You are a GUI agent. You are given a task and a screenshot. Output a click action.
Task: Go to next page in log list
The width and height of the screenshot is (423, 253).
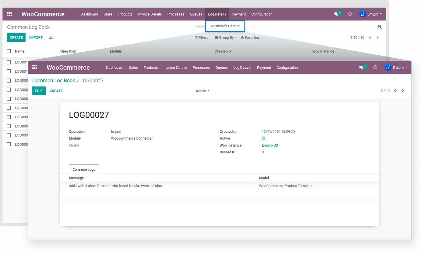[x=377, y=38]
